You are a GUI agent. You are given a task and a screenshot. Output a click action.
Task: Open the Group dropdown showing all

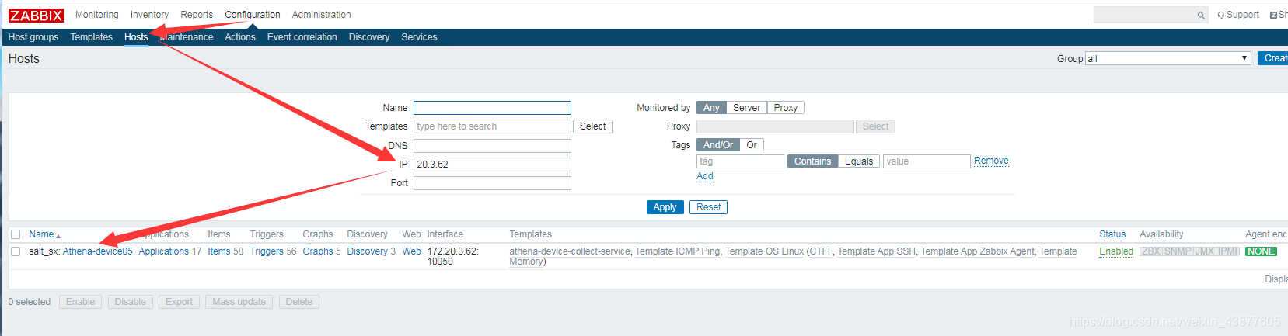pyautogui.click(x=1168, y=59)
